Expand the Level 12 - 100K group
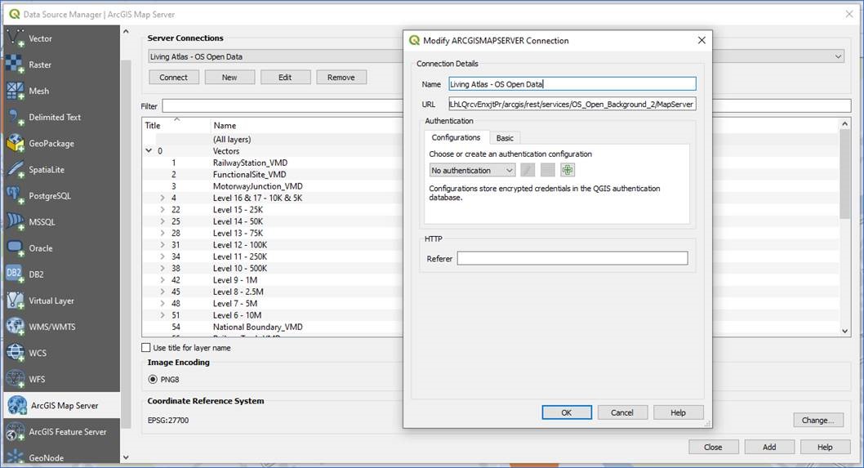864x468 pixels. point(163,245)
